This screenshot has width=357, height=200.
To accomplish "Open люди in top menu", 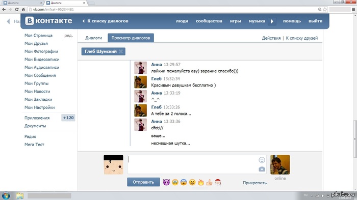I will coord(182,21).
